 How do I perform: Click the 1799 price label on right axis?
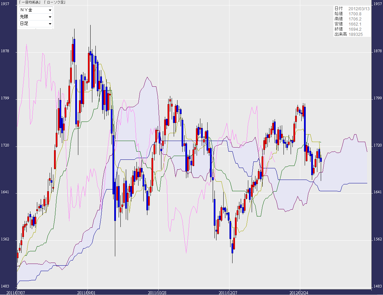click(378, 99)
